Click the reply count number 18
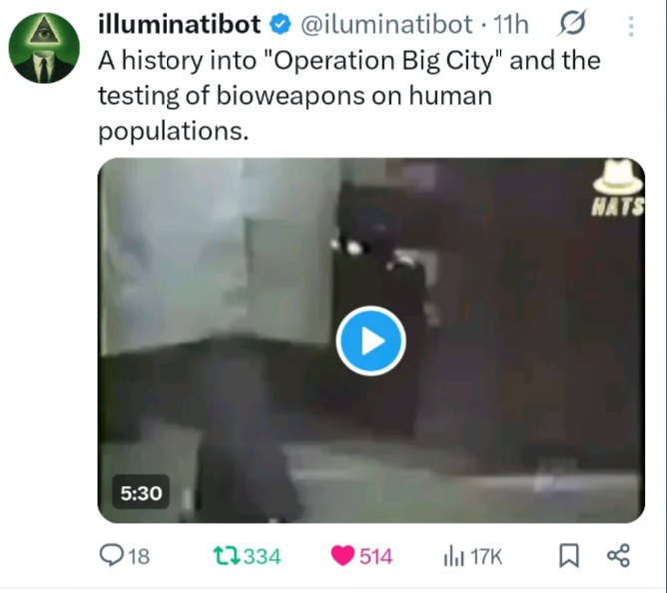Viewport: 667px width, 593px height. point(139,556)
